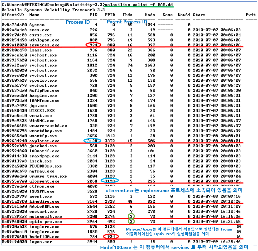
Task: Select the 'uTorrent.exe' process name
Action: [x=44, y=181]
